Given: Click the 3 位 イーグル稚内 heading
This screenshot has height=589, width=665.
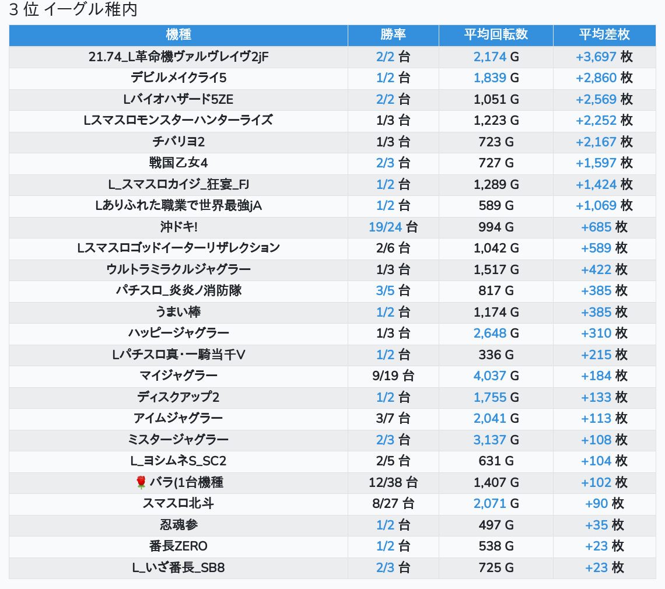Looking at the screenshot, I should pyautogui.click(x=73, y=10).
